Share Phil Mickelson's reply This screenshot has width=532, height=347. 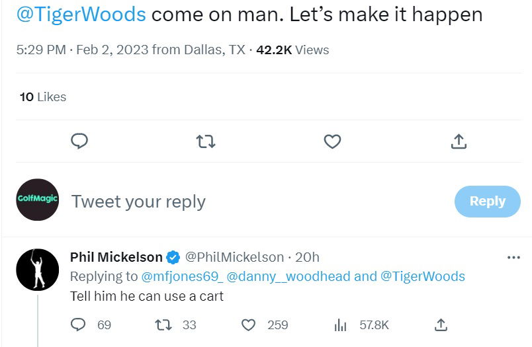[441, 325]
